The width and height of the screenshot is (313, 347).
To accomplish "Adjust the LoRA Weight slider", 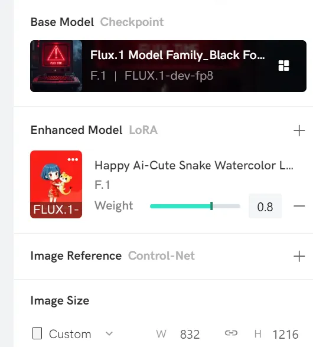I will 195,207.
